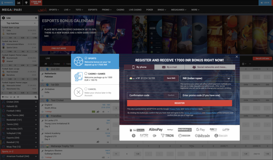Click the AstroPay payment logo
This screenshot has width=273, height=160.
156,130
